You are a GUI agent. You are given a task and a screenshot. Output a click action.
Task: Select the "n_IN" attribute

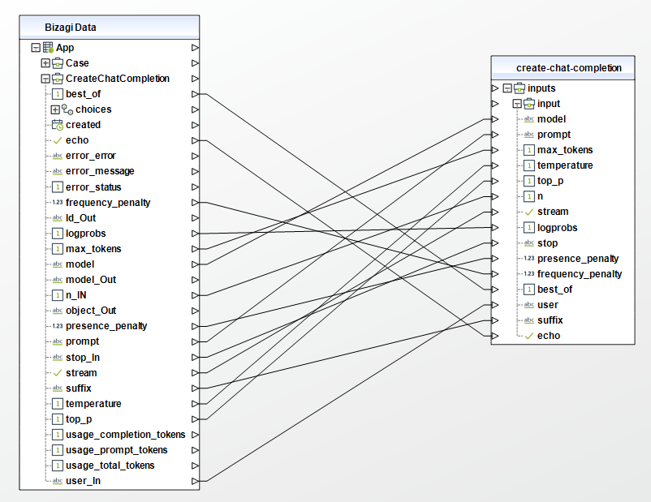coord(76,295)
